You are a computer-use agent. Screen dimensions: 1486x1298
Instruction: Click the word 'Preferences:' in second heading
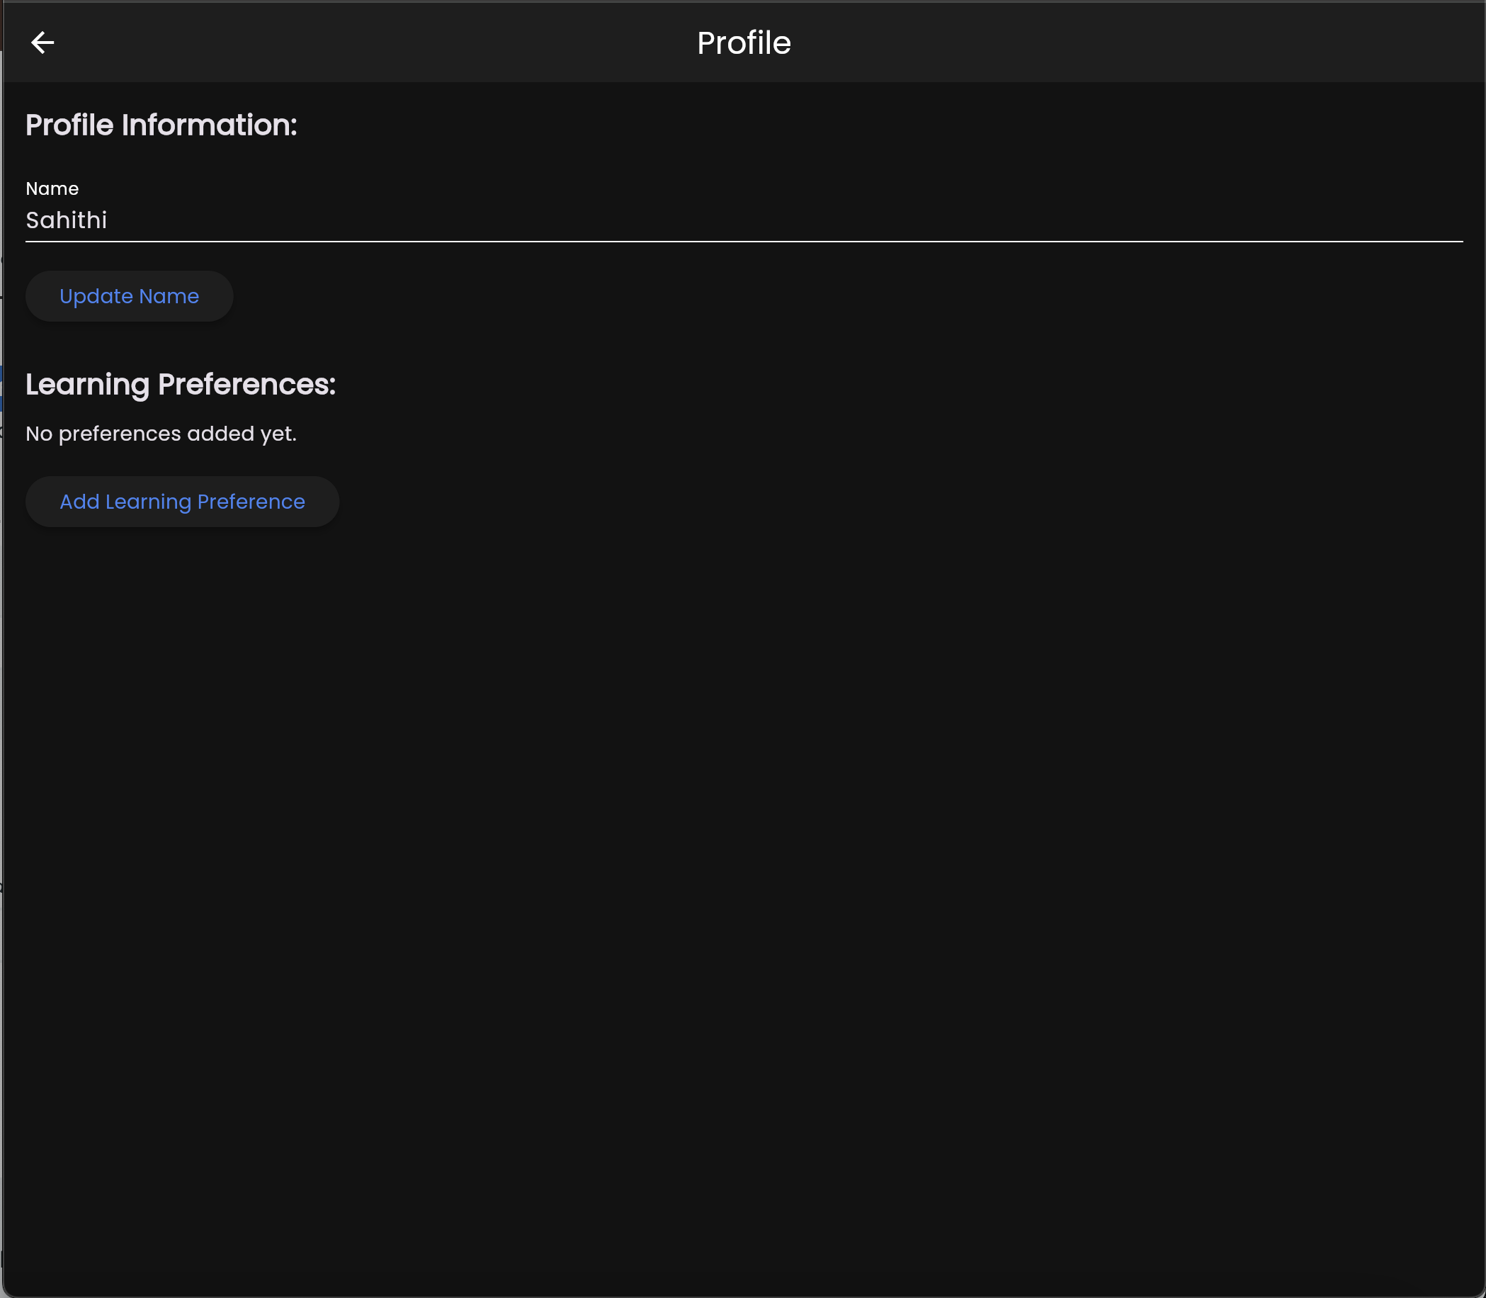point(246,384)
